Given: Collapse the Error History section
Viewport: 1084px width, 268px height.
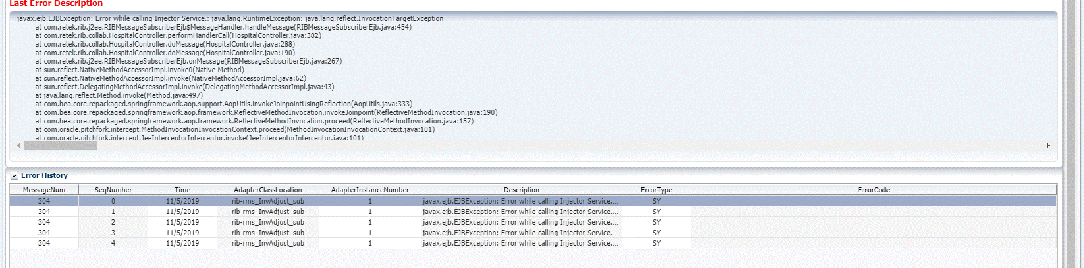Looking at the screenshot, I should pos(14,176).
